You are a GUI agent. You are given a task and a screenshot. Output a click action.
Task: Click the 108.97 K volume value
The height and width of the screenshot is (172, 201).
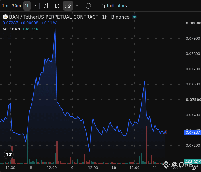pos(30,29)
